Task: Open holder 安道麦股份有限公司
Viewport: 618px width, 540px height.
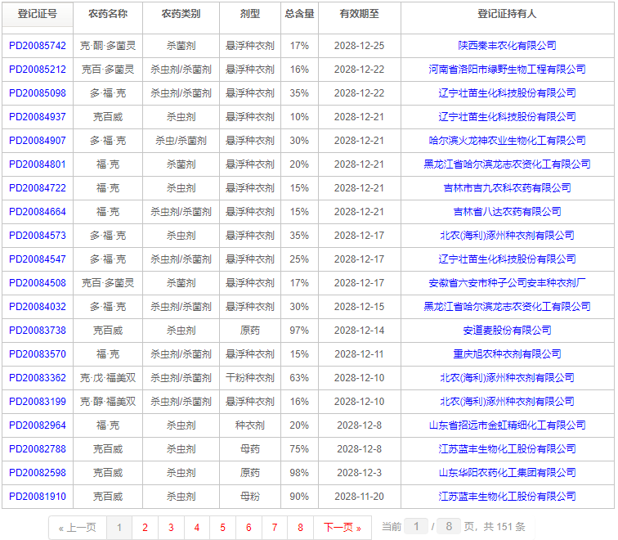Action: pos(507,331)
